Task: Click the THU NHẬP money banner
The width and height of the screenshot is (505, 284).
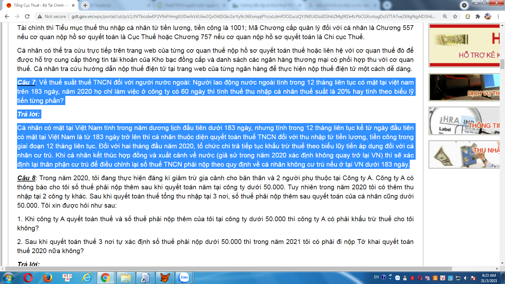Action: [464, 154]
